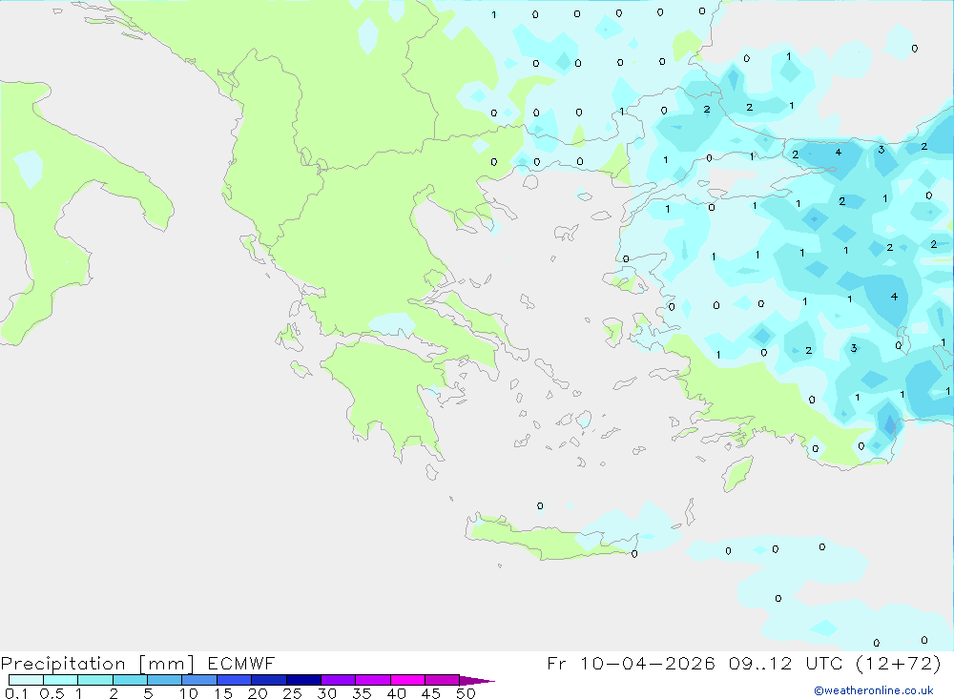The width and height of the screenshot is (954, 699).
Task: Click the 'UTC' label in the time stamp
Action: coord(824,663)
